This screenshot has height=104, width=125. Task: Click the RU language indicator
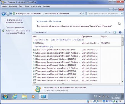[95, 96]
